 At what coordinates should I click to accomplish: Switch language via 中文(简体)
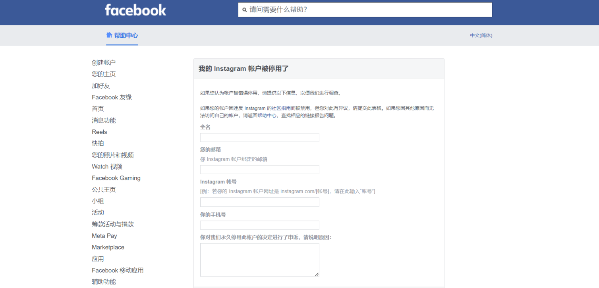coord(480,35)
